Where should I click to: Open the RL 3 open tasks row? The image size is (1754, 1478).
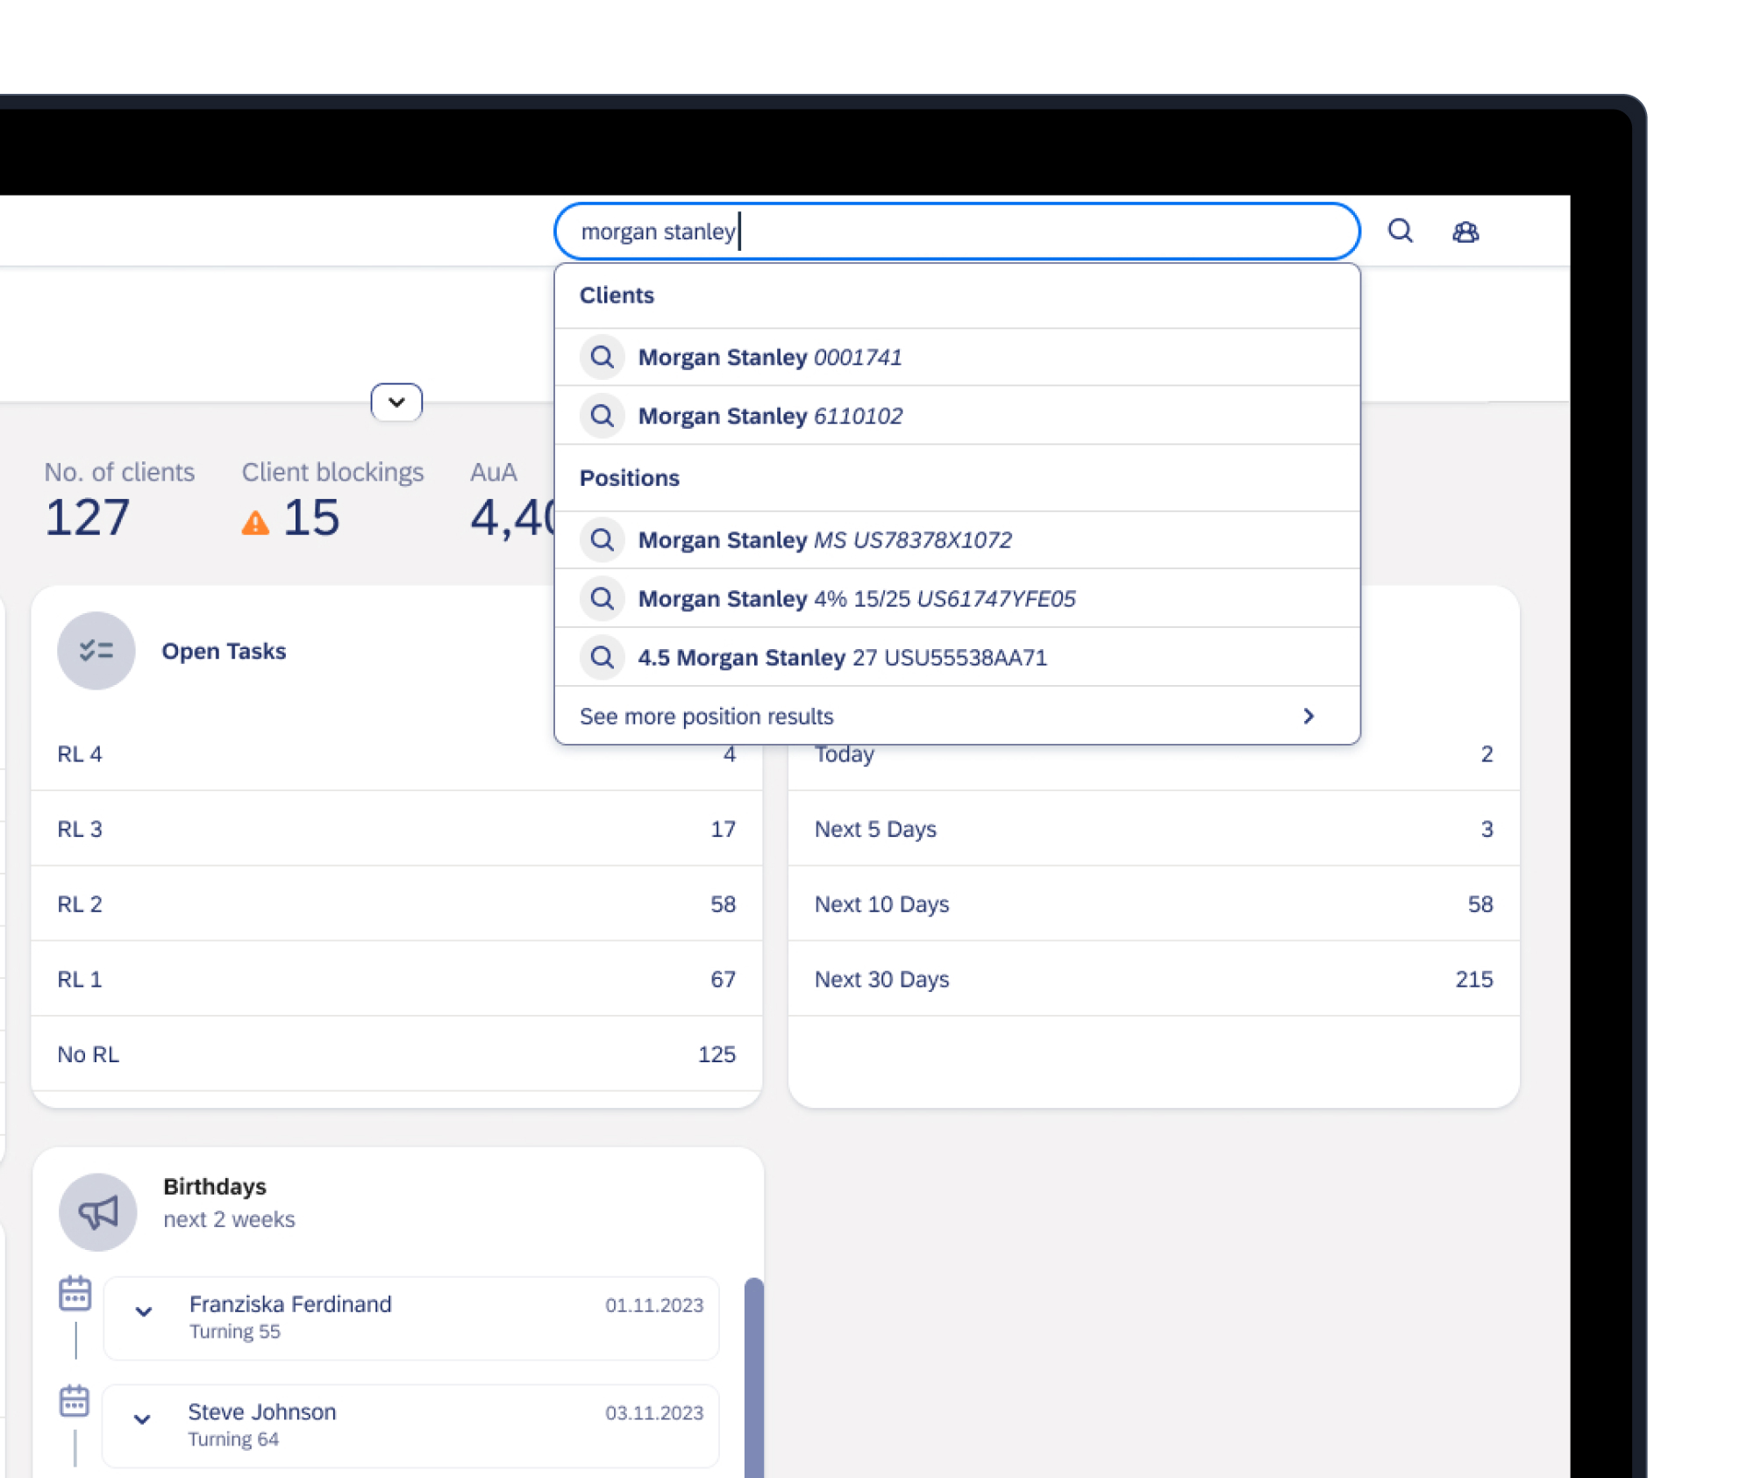[x=396, y=829]
